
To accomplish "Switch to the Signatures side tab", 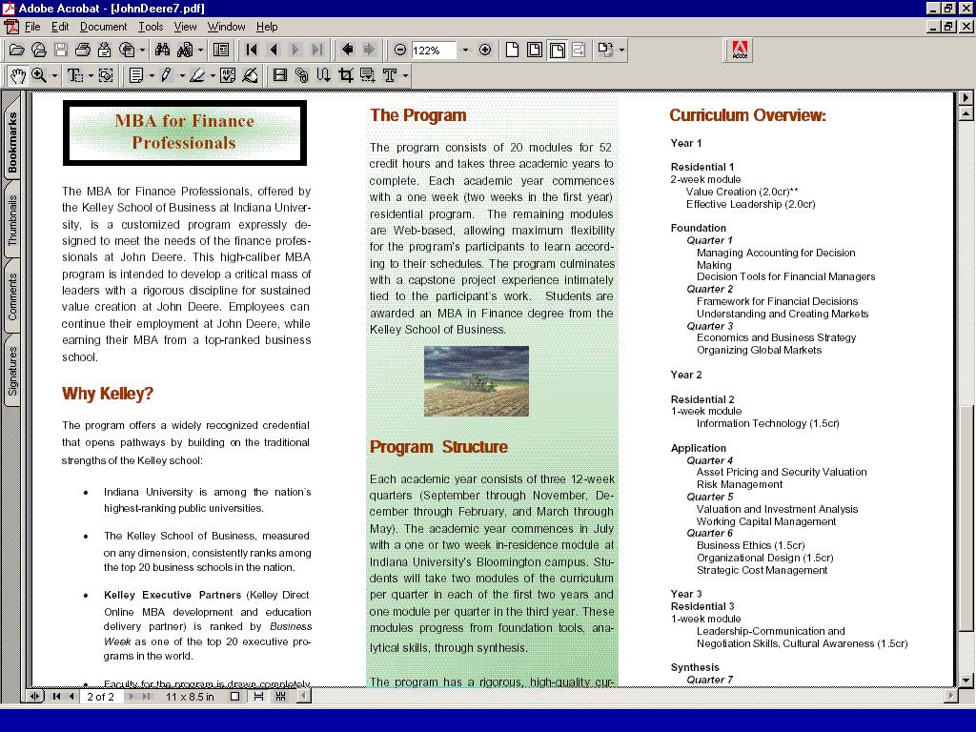I will [11, 371].
